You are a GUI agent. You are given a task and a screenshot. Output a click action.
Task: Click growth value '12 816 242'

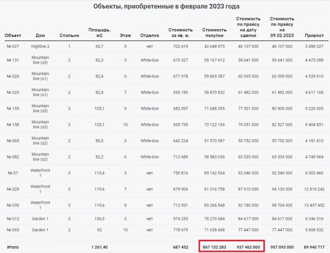tap(314, 189)
